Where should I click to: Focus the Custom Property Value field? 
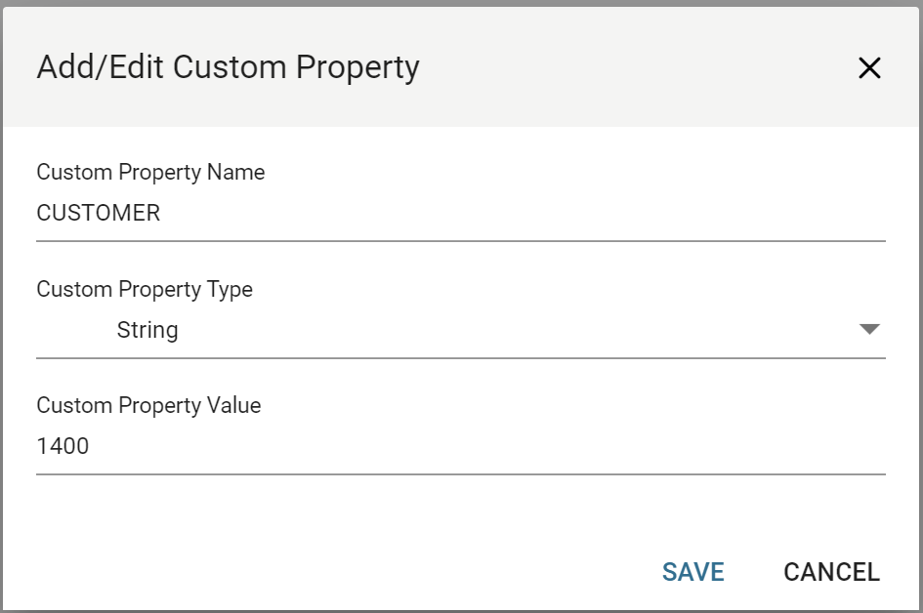point(459,447)
